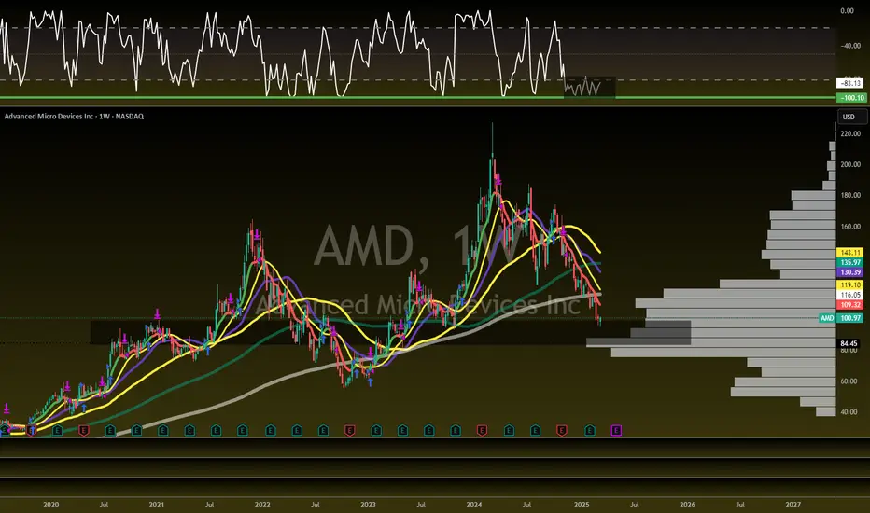
Task: Click the green -100.10 oscillator level label
Action: pyautogui.click(x=851, y=98)
